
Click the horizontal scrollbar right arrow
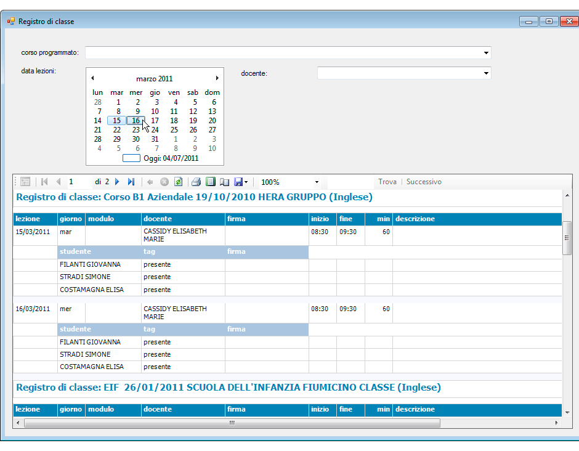tap(556, 423)
